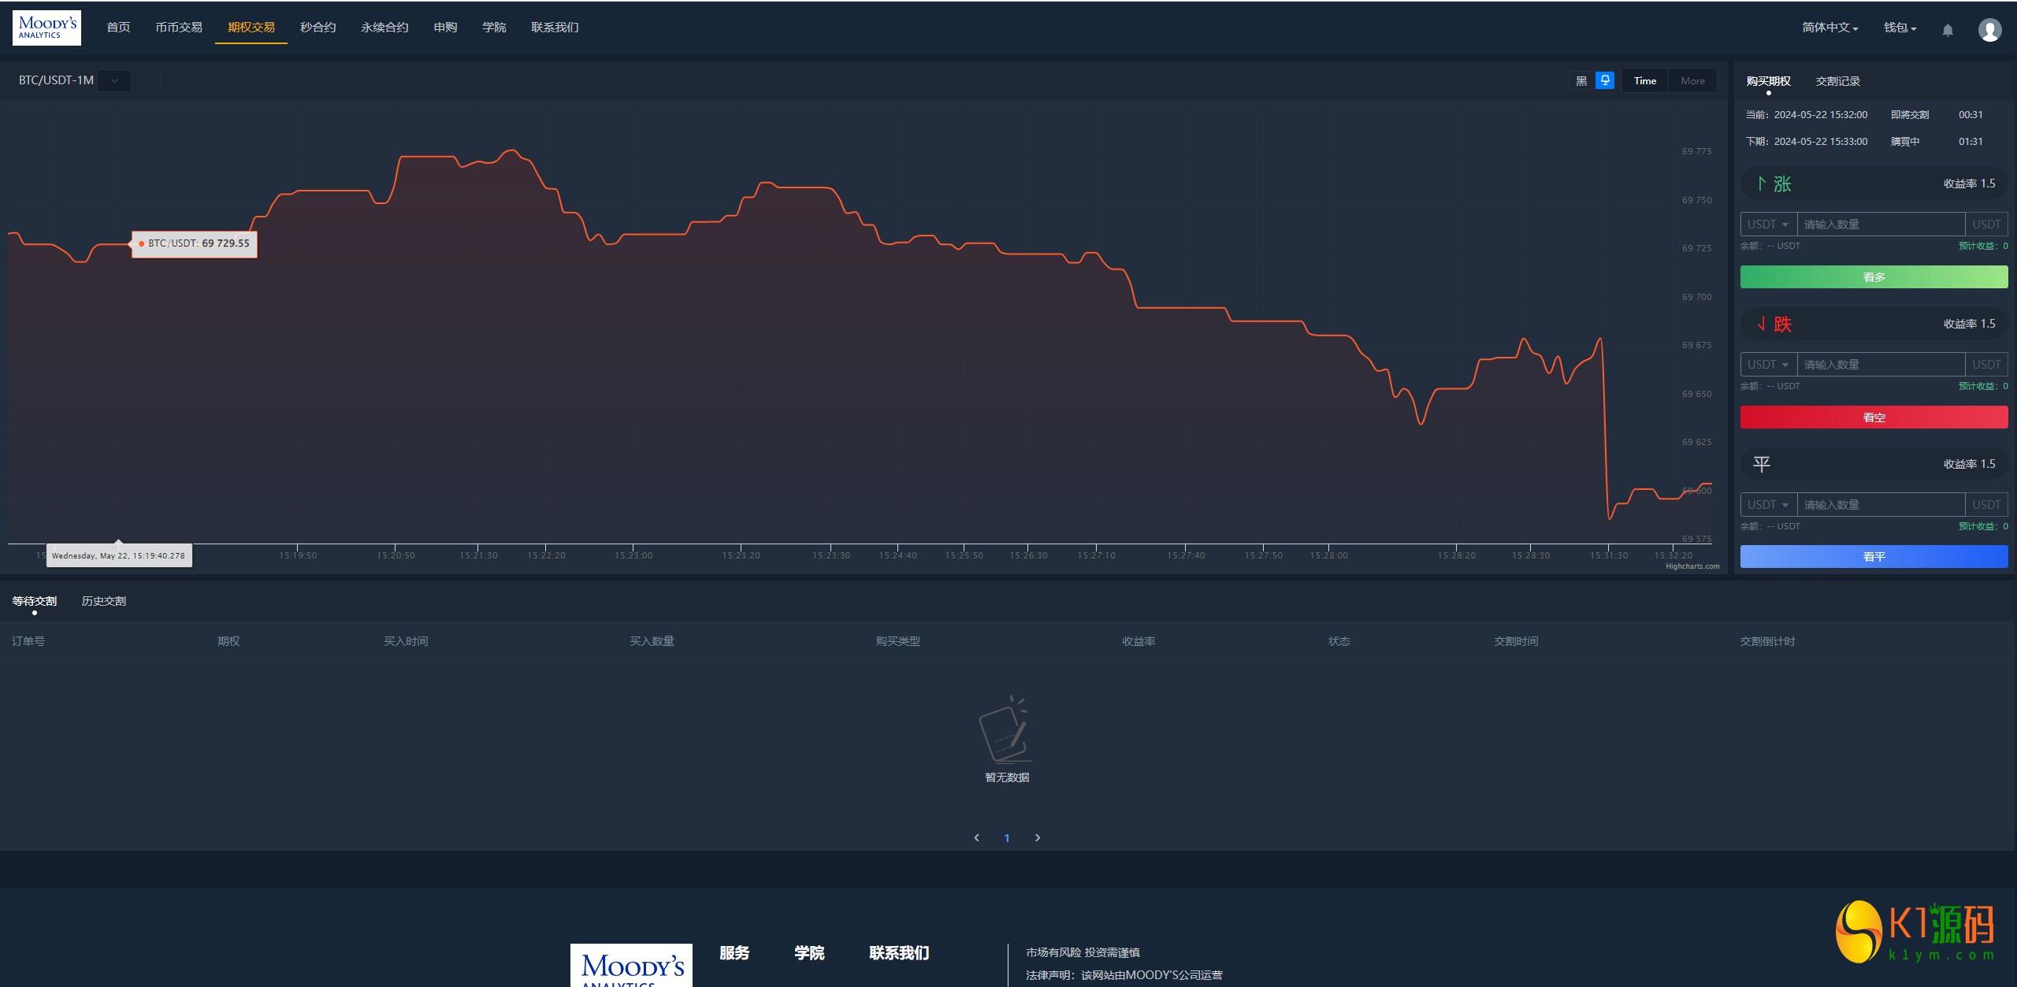
Task: Switch to the 交割记录 tab
Action: coord(1837,81)
